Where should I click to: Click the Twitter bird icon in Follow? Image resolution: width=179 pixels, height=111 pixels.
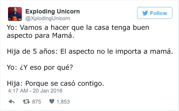pyautogui.click(x=145, y=13)
